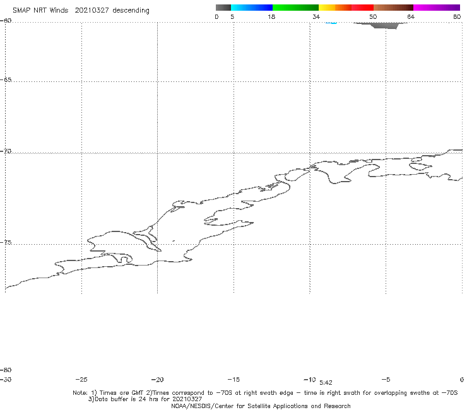Click the NOAA/NESDIS Center credit line
467x410 pixels.
[x=261, y=406]
